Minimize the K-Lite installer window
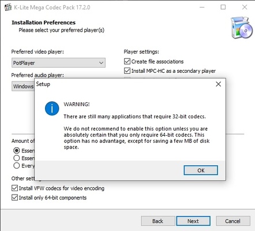255x231 pixels. [x=202, y=8]
